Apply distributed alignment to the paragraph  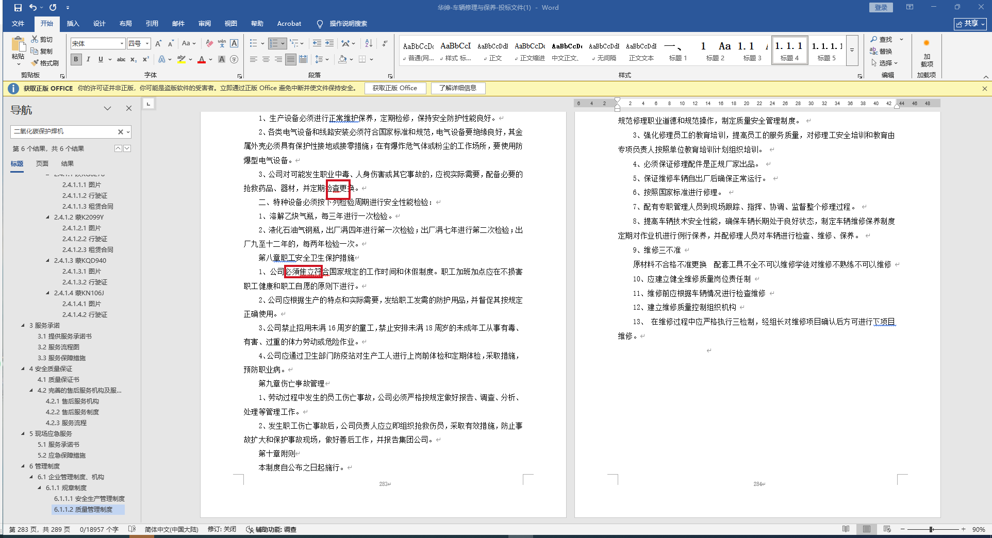point(303,59)
